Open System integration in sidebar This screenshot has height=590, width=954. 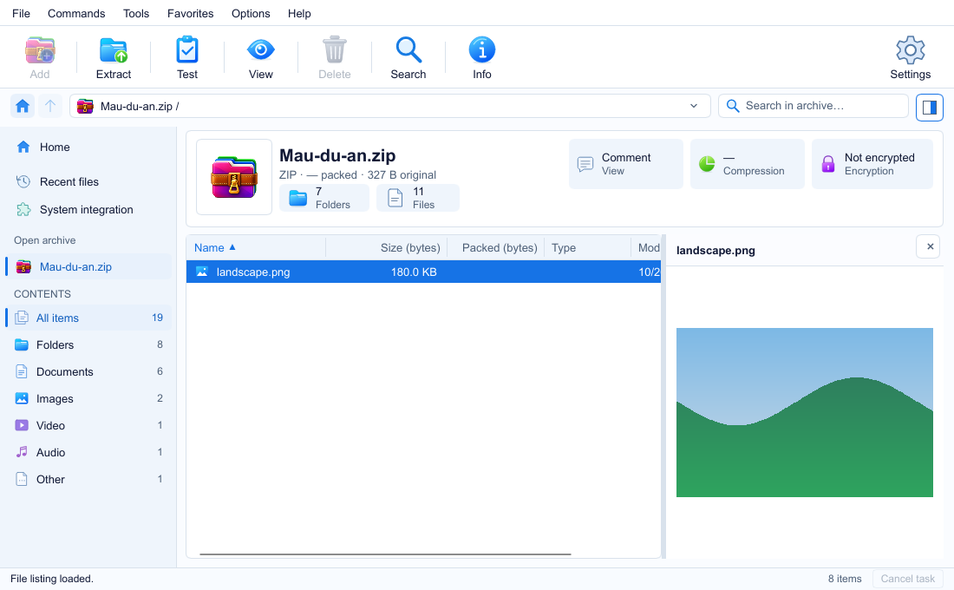click(88, 210)
